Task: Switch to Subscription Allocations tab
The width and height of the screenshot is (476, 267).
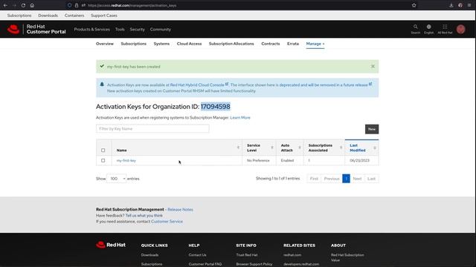Action: 231,44
